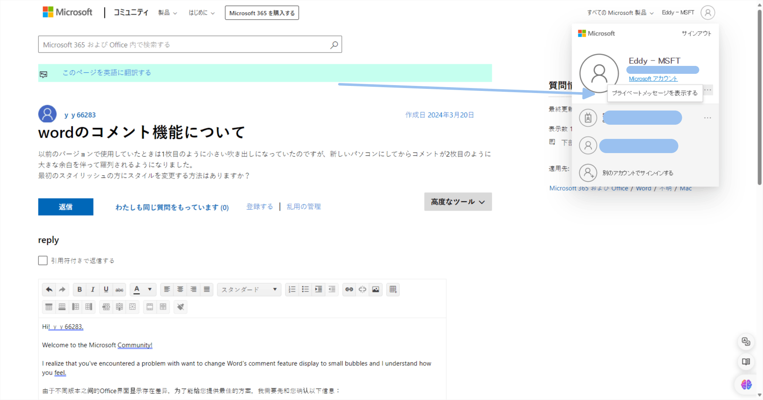Open Microsoft アカウント link
The width and height of the screenshot is (763, 400).
653,79
